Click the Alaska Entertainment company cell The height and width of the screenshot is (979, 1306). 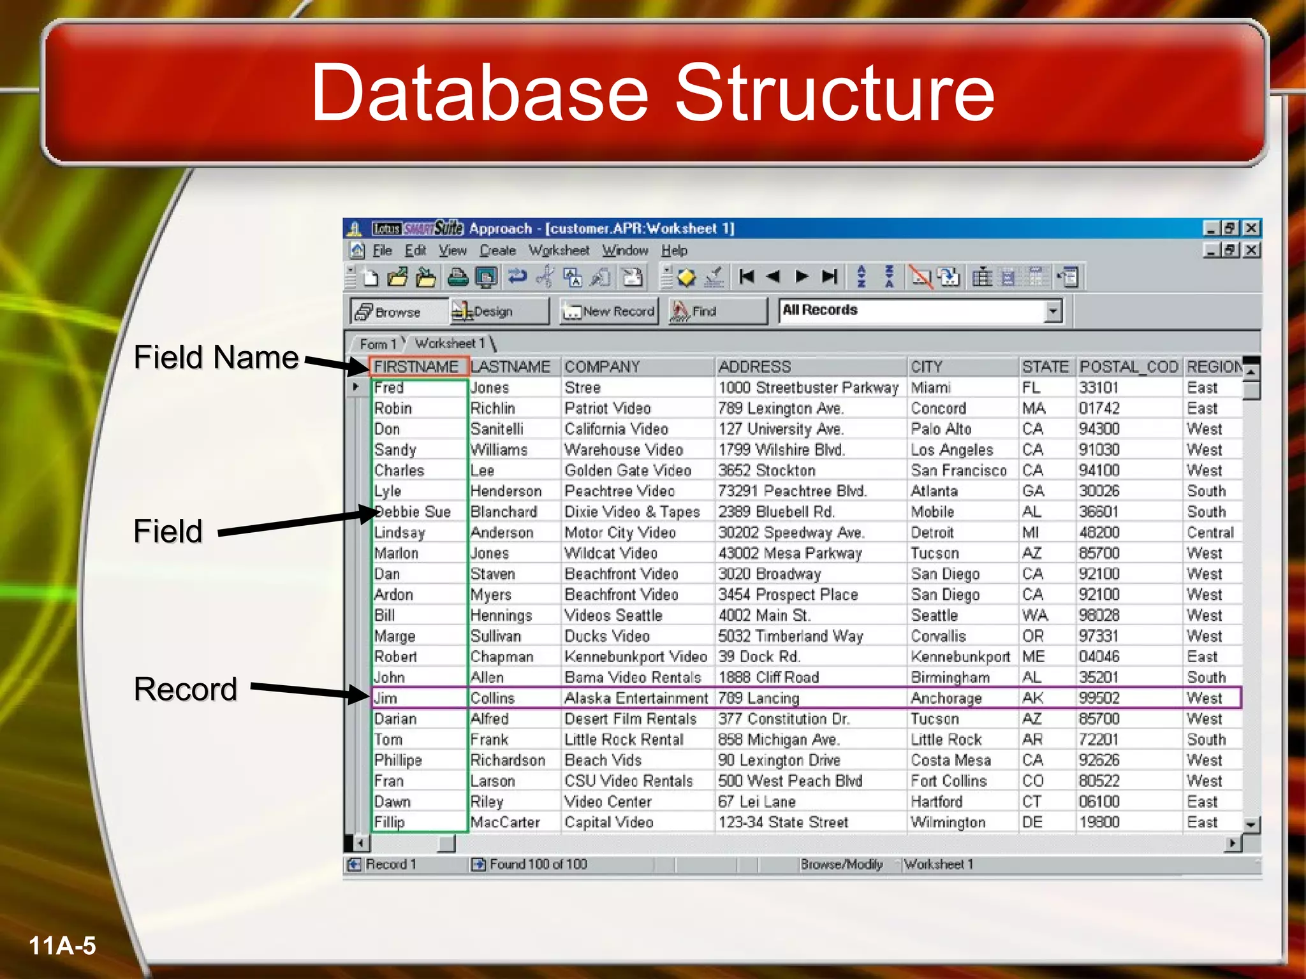coord(635,698)
